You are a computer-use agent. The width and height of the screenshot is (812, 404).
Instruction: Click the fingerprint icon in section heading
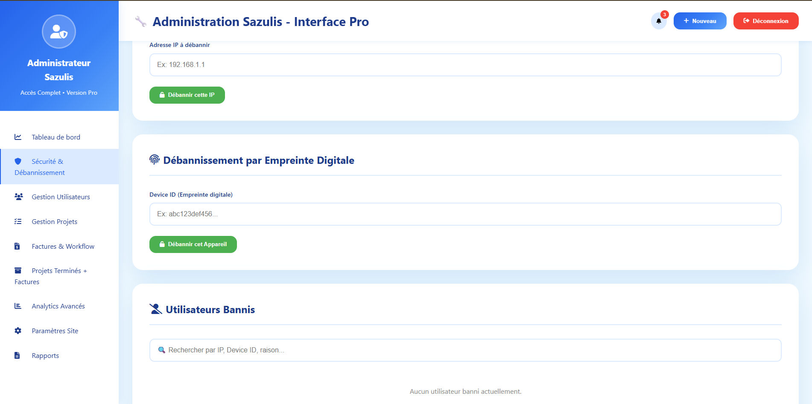pos(155,160)
